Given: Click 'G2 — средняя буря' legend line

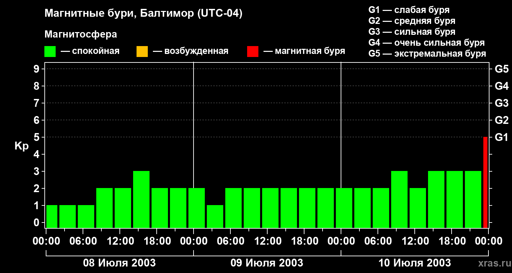Looking at the screenshot, I should 412,21.
